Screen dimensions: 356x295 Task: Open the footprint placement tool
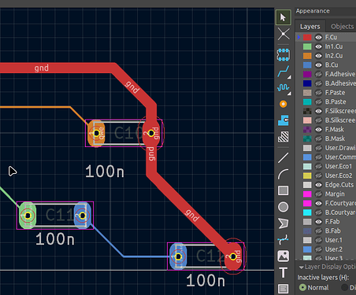pos(283,54)
